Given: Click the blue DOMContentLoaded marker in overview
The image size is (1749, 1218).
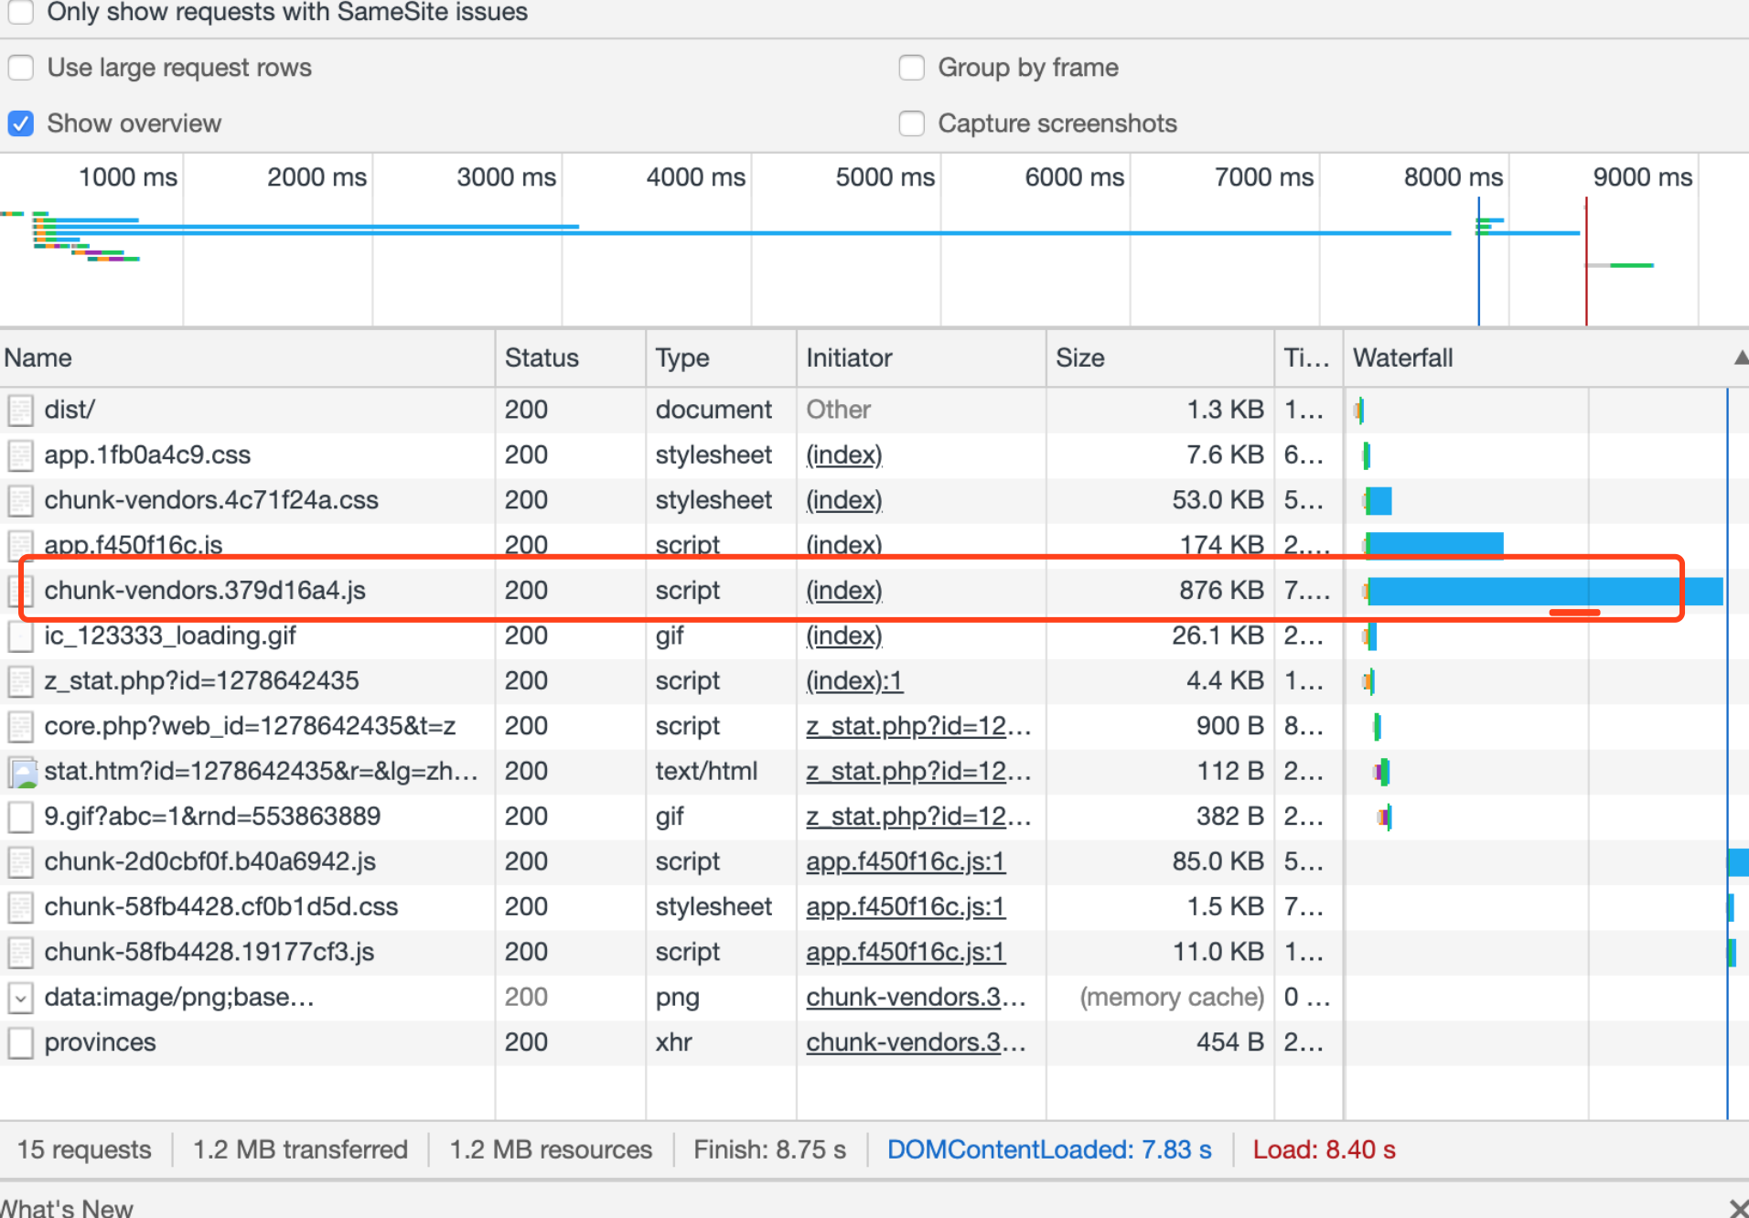Looking at the screenshot, I should point(1478,261).
